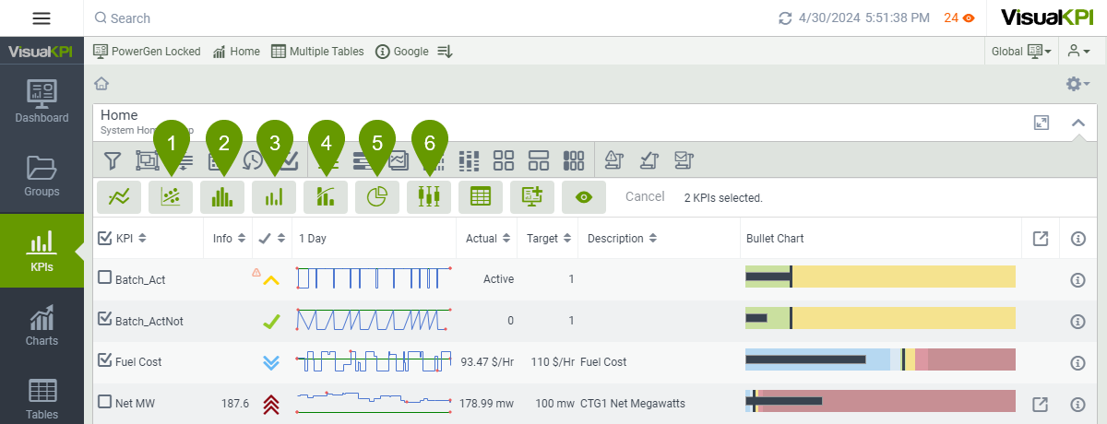Click the green table view button
The image size is (1107, 424).
(481, 196)
